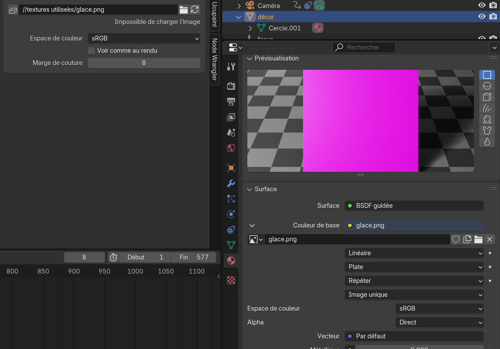This screenshot has width=500, height=349.
Task: Click the reload image icon beside path
Action: (x=195, y=10)
